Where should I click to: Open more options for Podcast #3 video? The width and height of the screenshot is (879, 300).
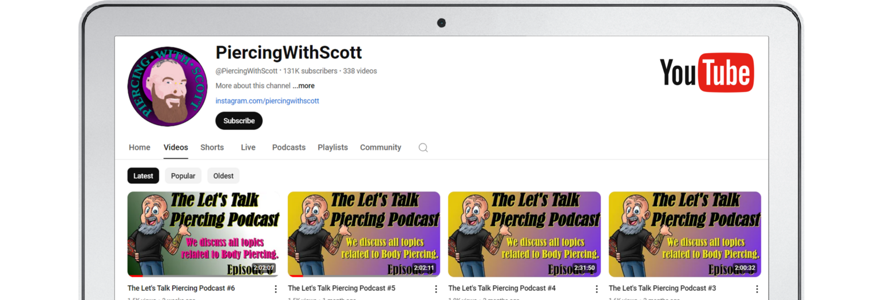[757, 289]
